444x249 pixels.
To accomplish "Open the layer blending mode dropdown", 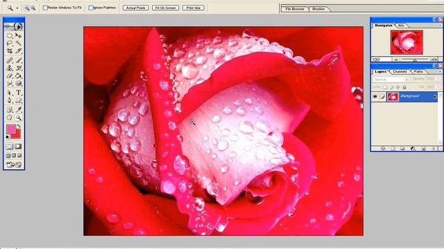I will [x=391, y=80].
